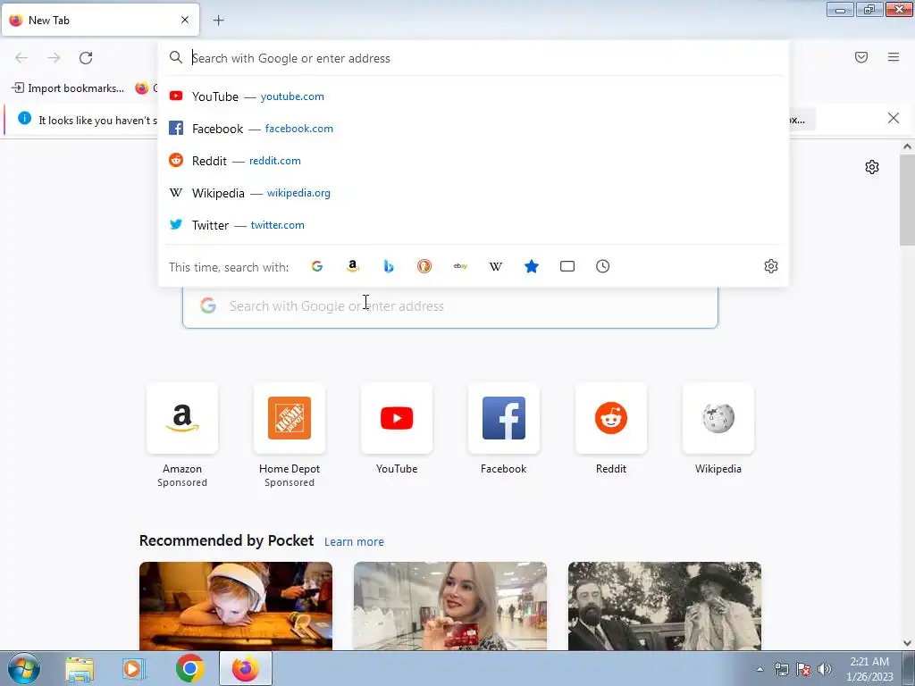Search bookmarks using the star icon
Screen dimensions: 915x686
pos(532,266)
